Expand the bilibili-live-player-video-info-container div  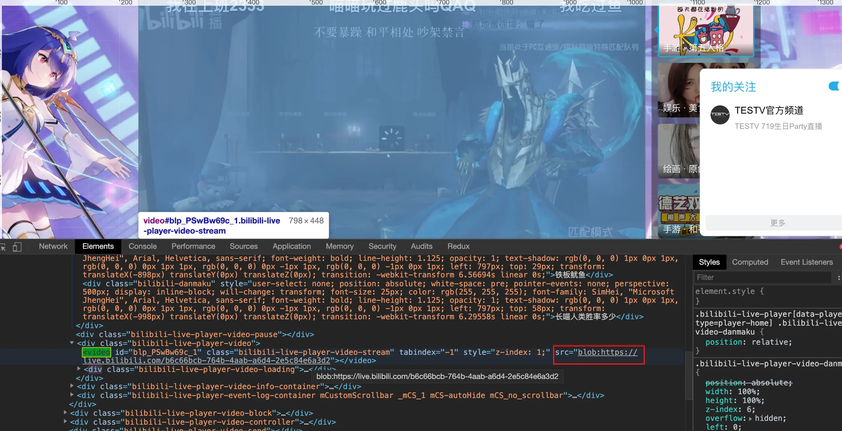[72, 386]
